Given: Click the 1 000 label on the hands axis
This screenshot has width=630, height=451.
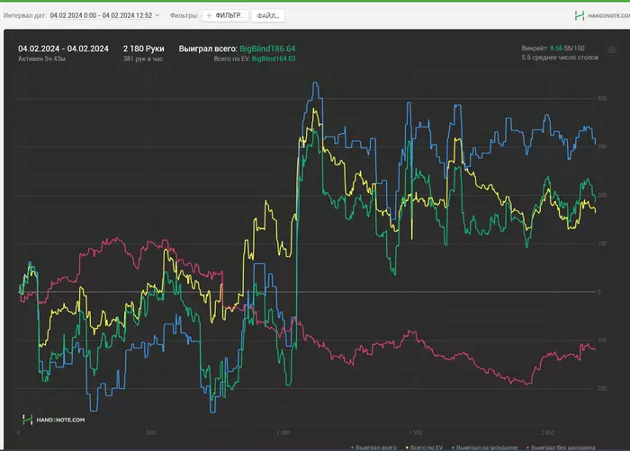Looking at the screenshot, I should [x=283, y=432].
